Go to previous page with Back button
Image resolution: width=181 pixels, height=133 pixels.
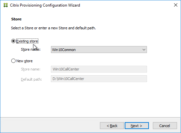point(112,126)
